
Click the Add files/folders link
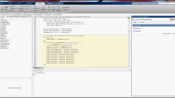pos(167,33)
